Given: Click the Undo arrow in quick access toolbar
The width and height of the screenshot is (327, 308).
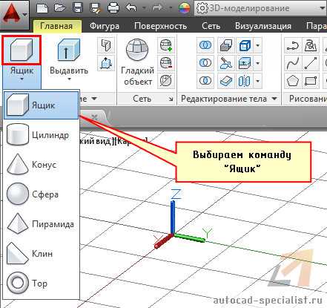Looking at the screenshot, I should (131, 8).
